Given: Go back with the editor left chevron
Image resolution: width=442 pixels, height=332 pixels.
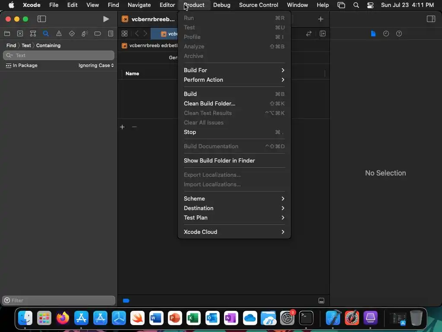Looking at the screenshot, I should tap(137, 34).
